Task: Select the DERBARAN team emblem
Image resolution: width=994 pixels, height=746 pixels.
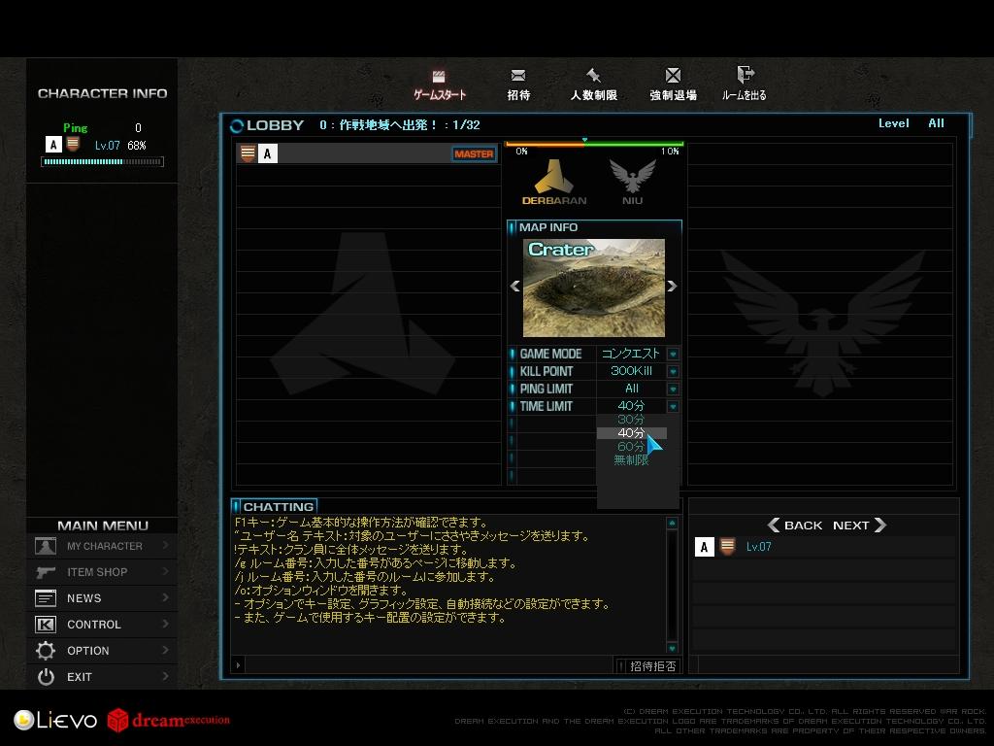Action: pyautogui.click(x=553, y=181)
